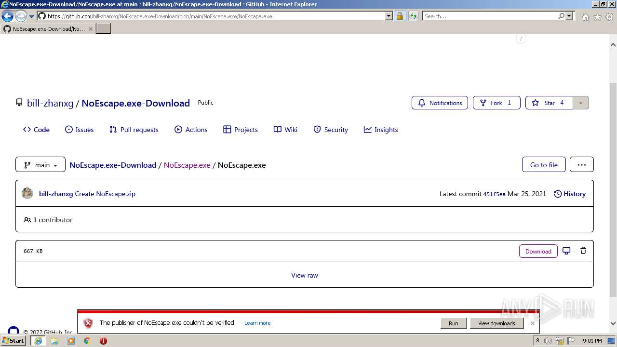
Task: Select the NoEscape.exe-Download browser tab
Action: point(48,29)
